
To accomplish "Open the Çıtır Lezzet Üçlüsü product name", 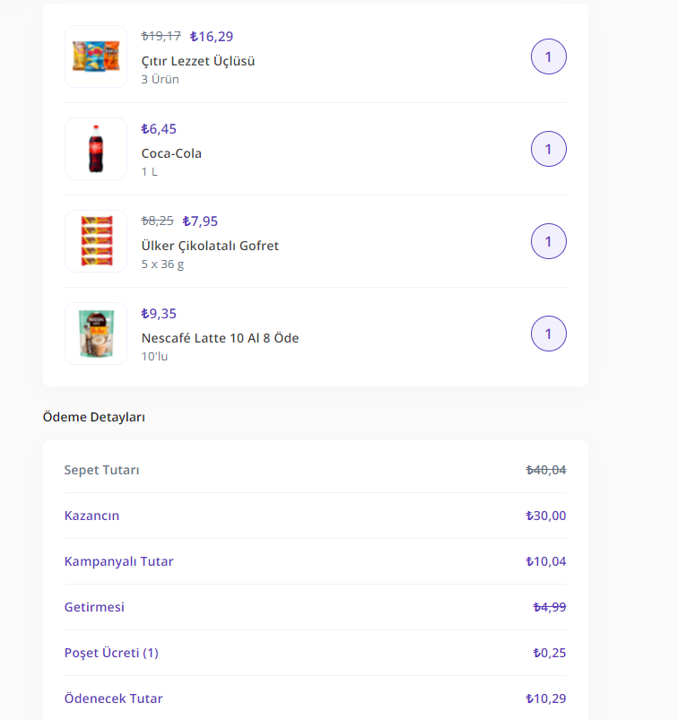I will click(x=198, y=61).
